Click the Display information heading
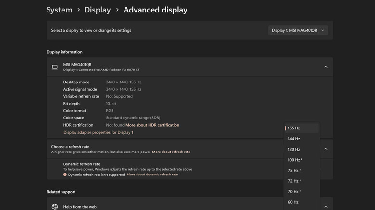The image size is (375, 210). point(64,52)
